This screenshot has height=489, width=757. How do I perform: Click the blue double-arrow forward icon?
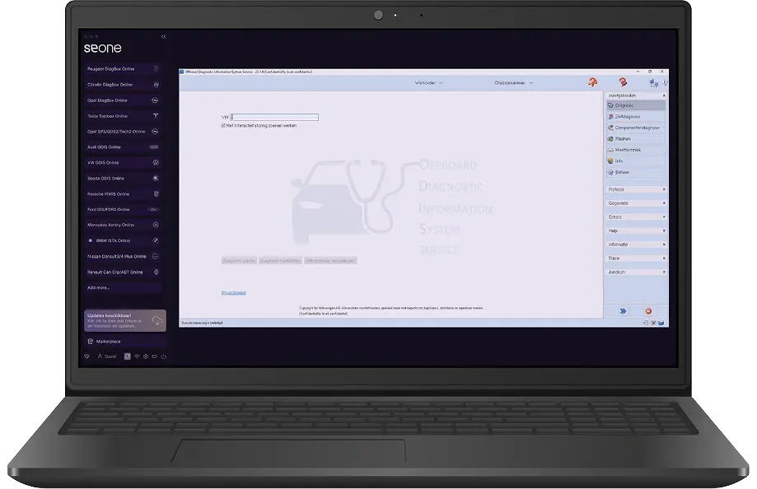(623, 311)
